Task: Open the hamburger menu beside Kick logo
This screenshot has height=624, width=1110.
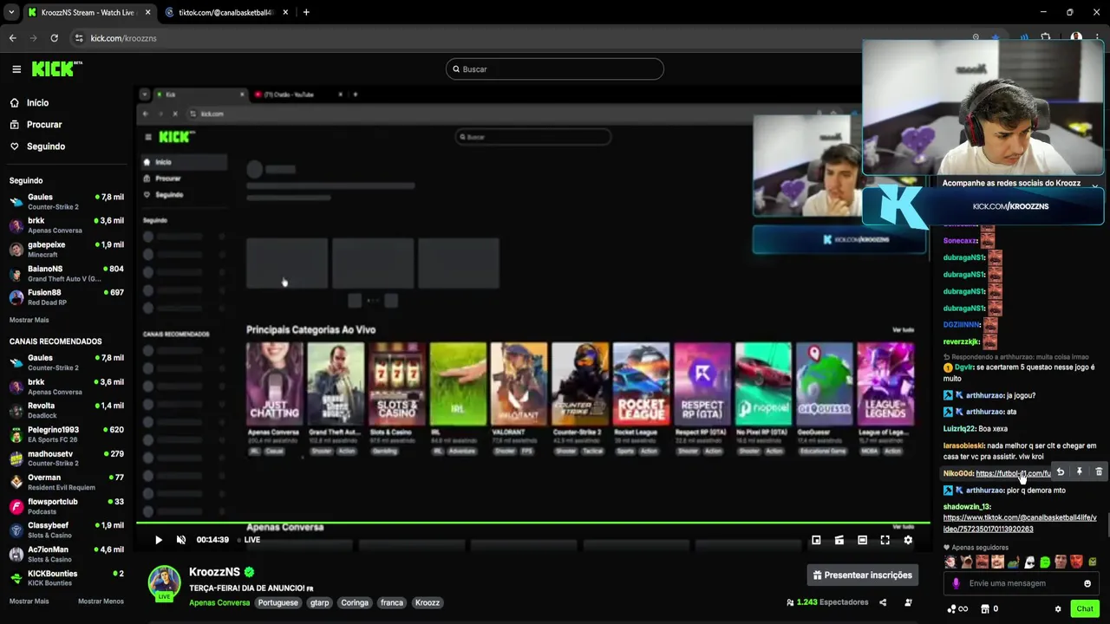Action: pos(16,69)
